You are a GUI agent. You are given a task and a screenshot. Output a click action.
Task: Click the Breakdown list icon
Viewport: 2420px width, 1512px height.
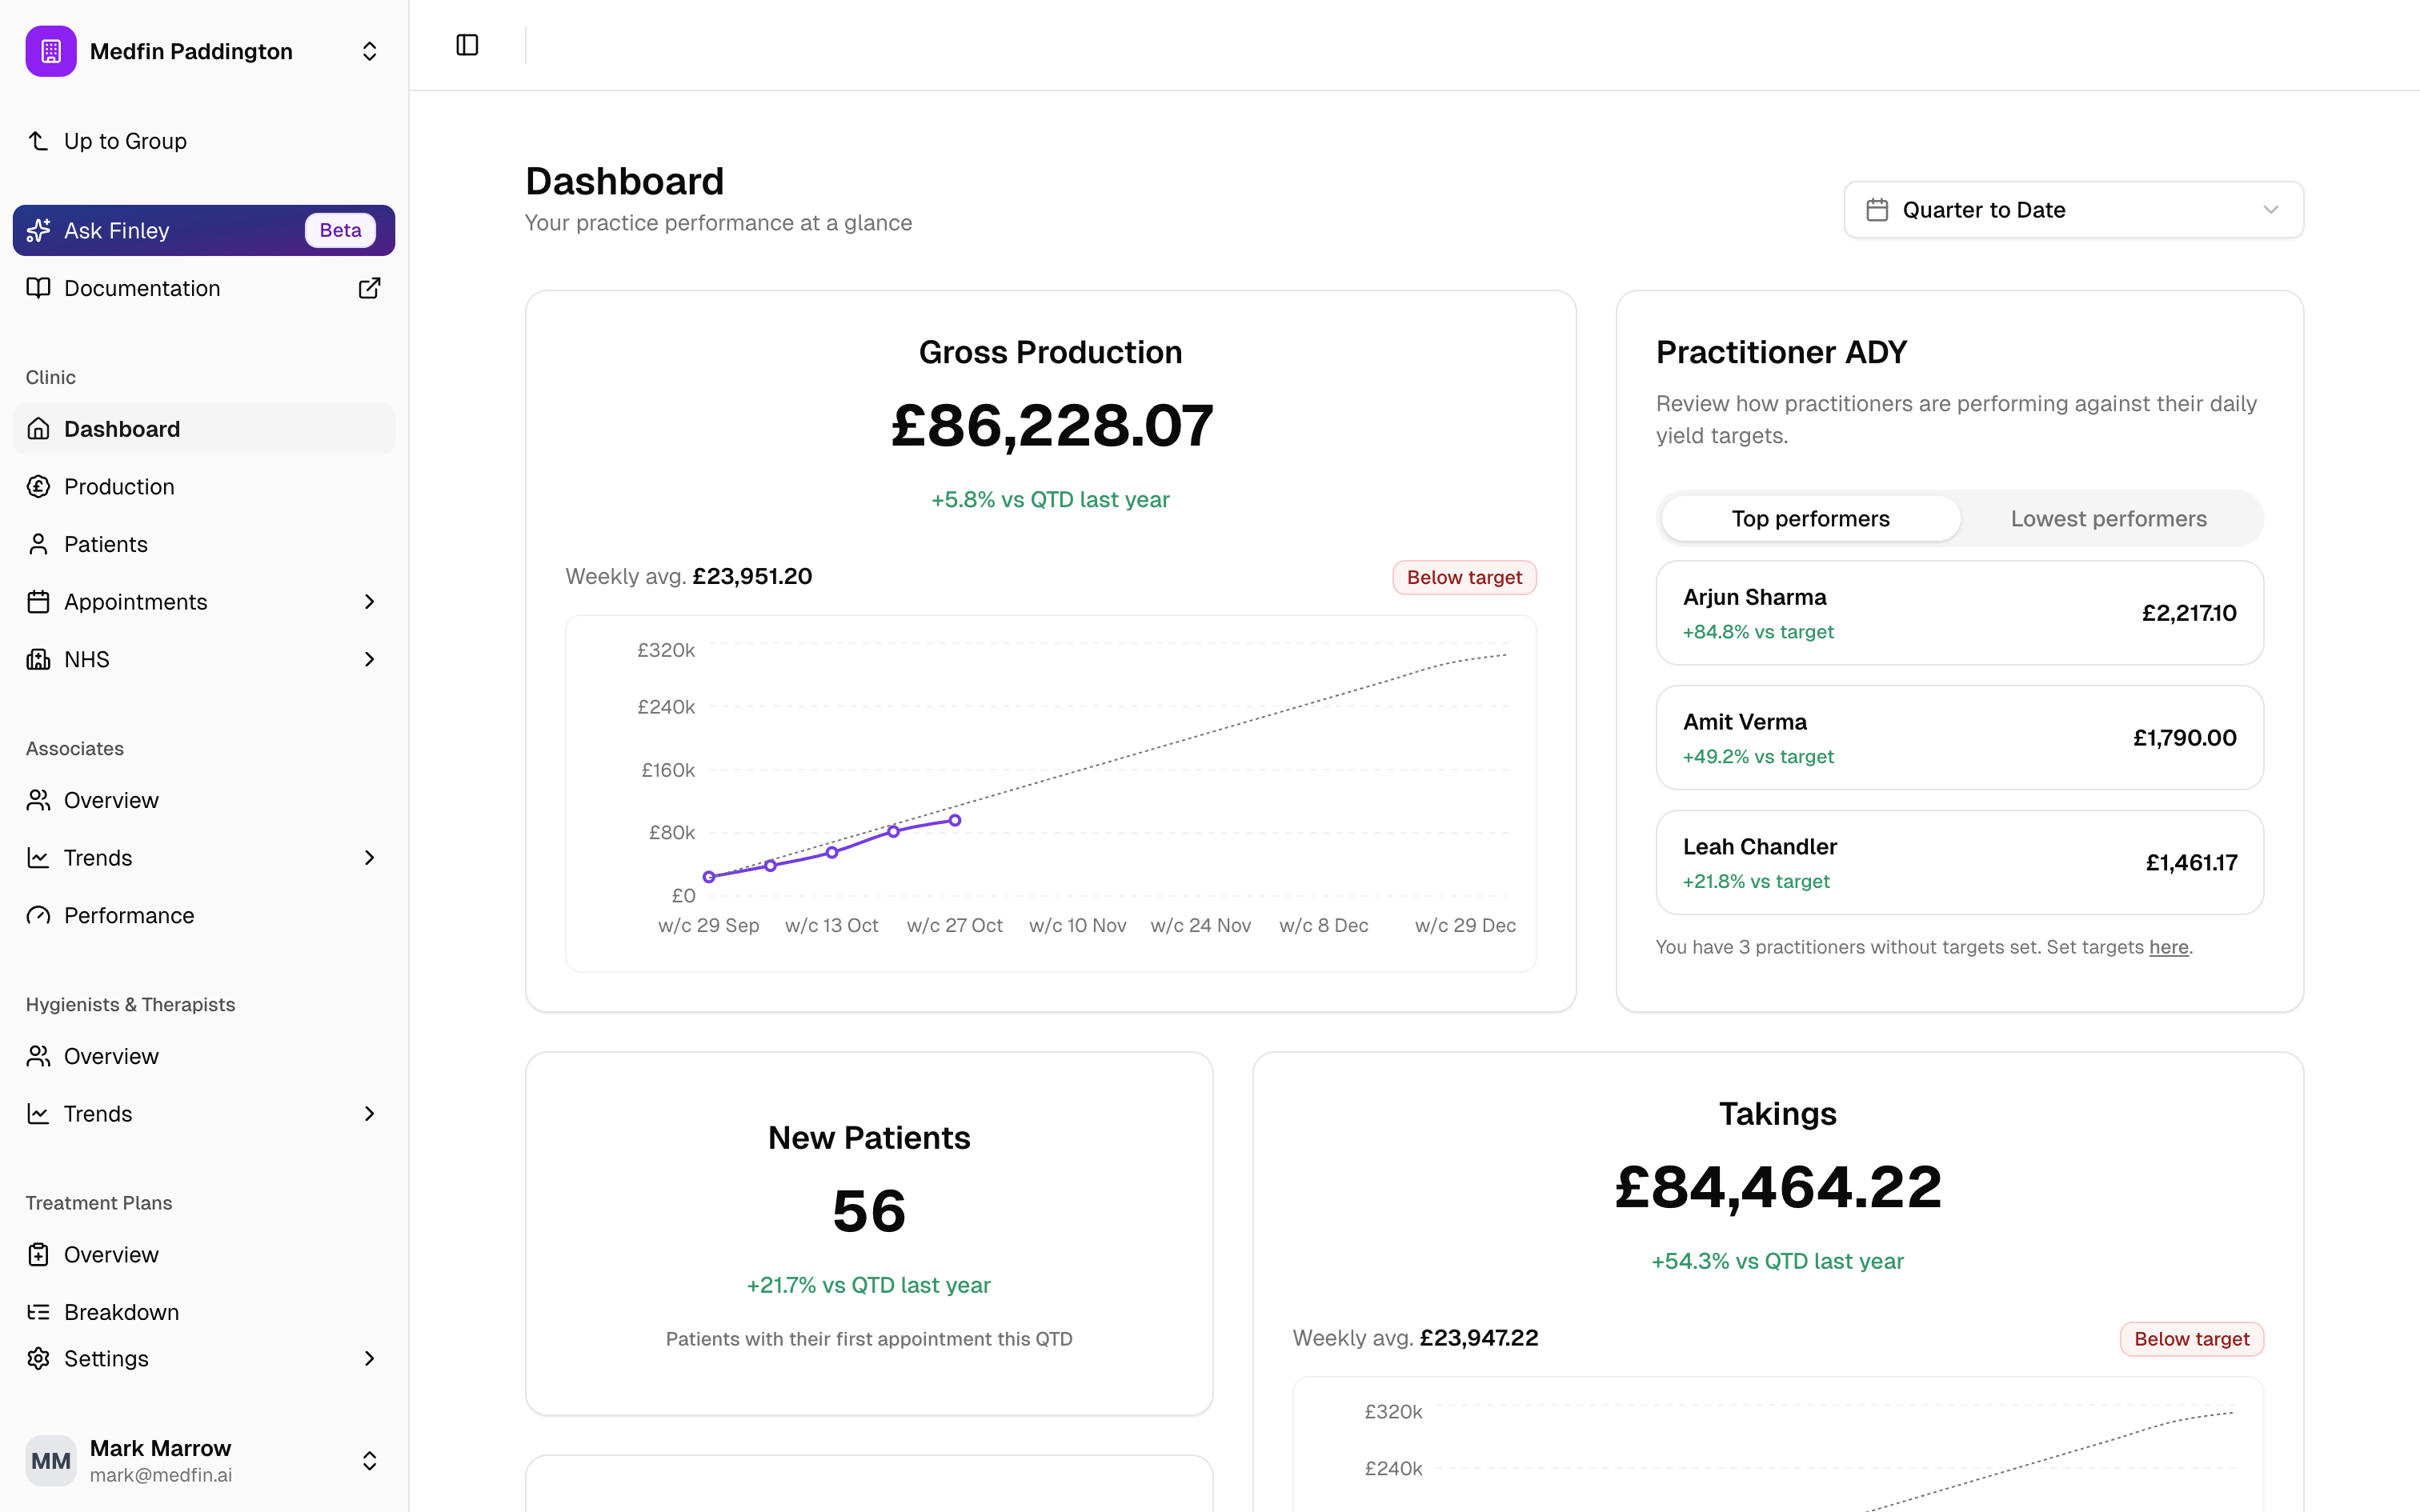pos(38,1312)
